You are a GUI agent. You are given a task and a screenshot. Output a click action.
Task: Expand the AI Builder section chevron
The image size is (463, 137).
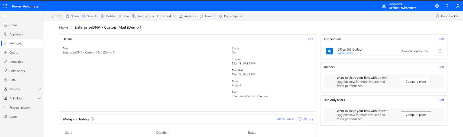click(x=39, y=98)
